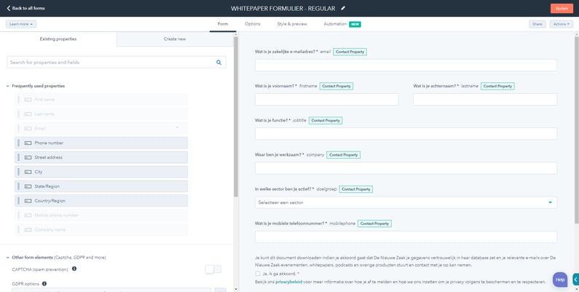Open the privacybeleid link
Image resolution: width=579 pixels, height=292 pixels.
288,282
